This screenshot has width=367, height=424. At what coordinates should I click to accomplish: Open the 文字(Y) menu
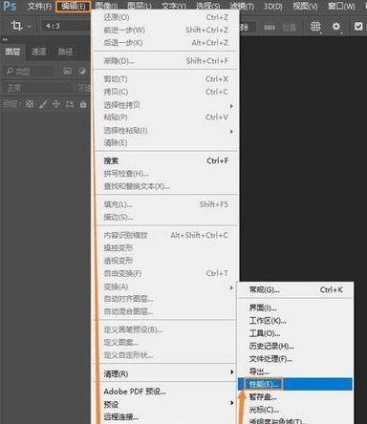(x=174, y=6)
